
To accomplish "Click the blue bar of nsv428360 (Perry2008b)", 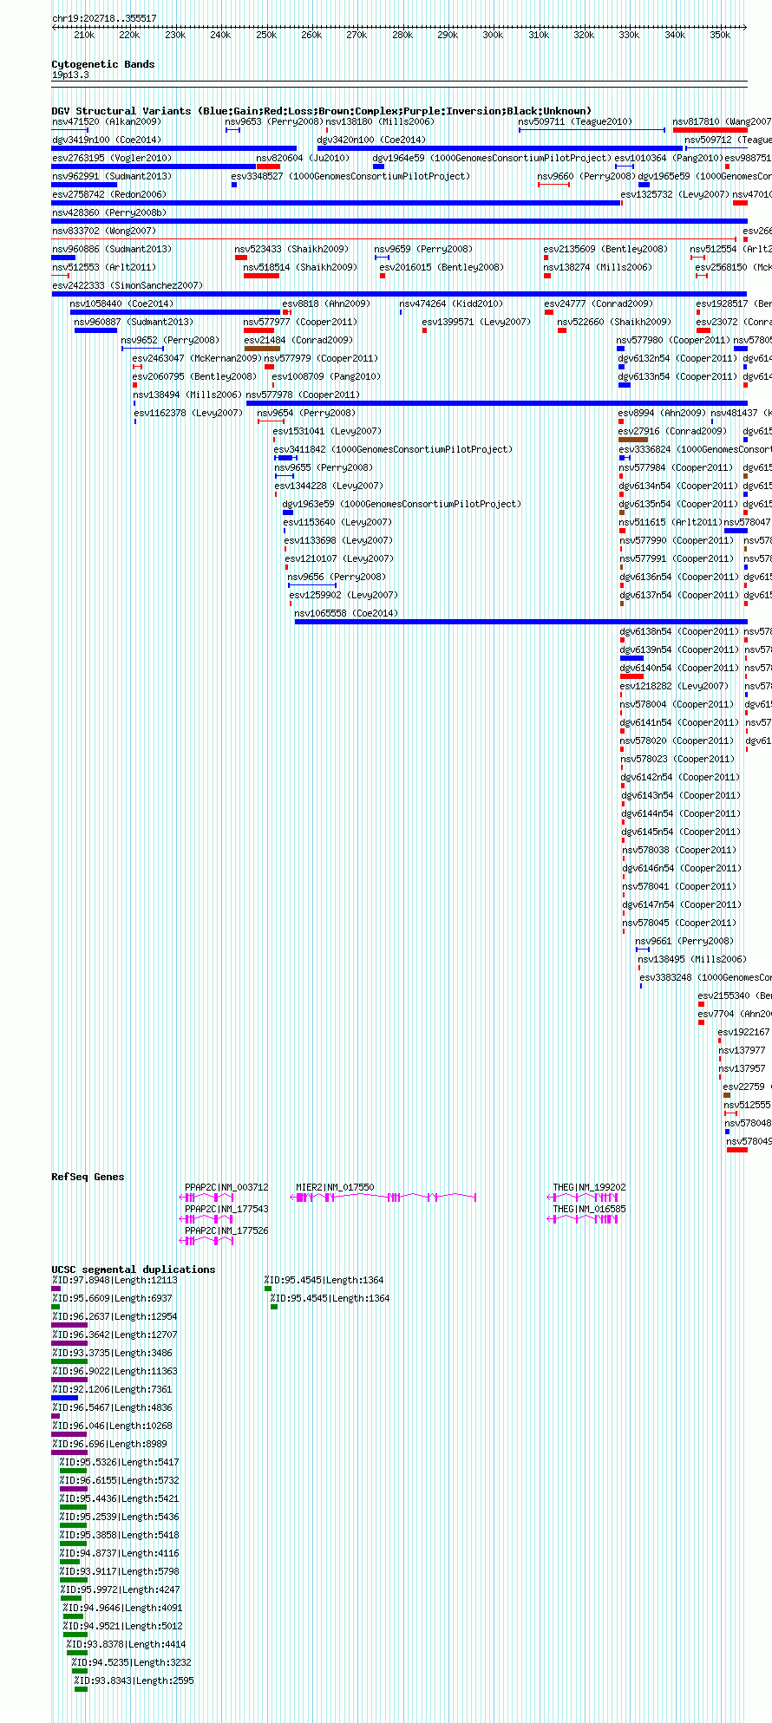I will pos(399,221).
